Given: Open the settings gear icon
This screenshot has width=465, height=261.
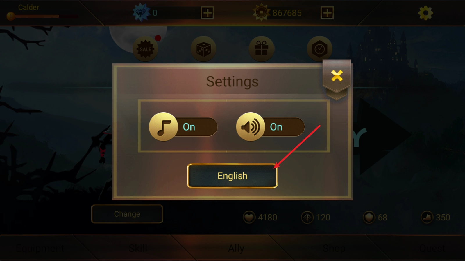Looking at the screenshot, I should click(x=425, y=13).
